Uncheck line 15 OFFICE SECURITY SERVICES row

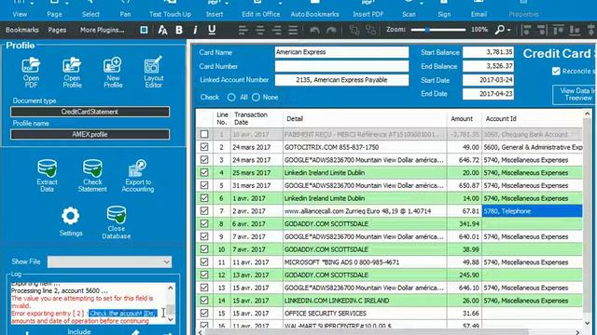[x=204, y=313]
